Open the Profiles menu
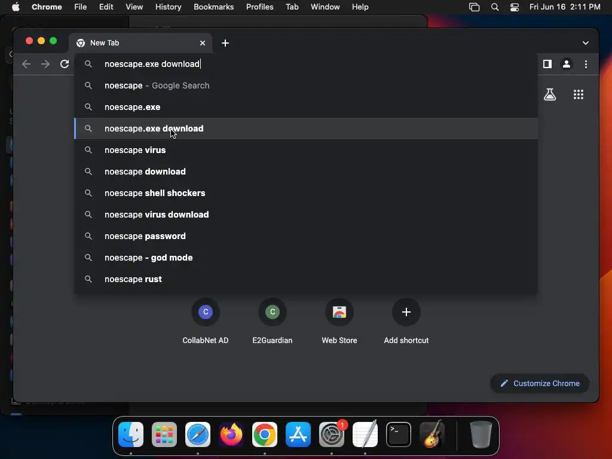 tap(259, 7)
